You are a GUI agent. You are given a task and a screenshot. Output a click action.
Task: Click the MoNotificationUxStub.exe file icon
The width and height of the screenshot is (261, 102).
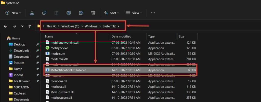tap(47, 70)
